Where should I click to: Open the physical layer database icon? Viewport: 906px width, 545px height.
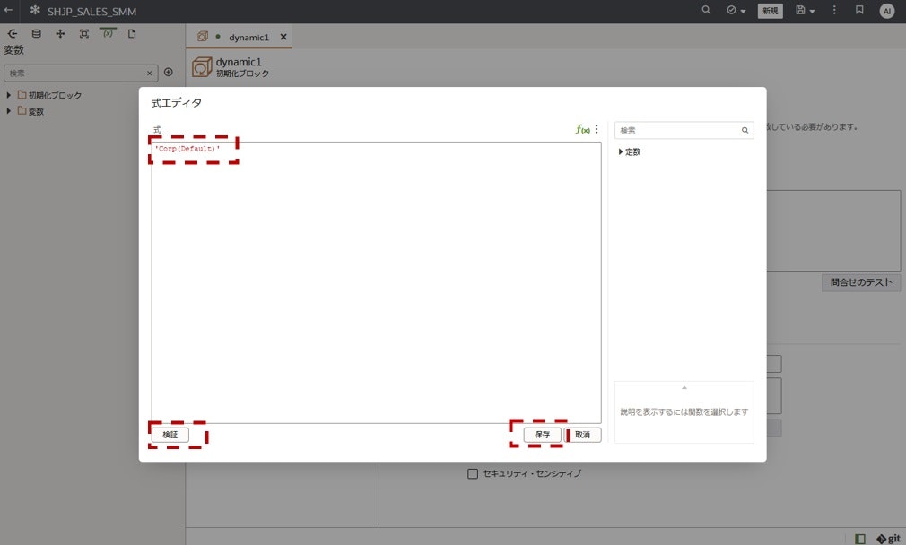pyautogui.click(x=37, y=33)
